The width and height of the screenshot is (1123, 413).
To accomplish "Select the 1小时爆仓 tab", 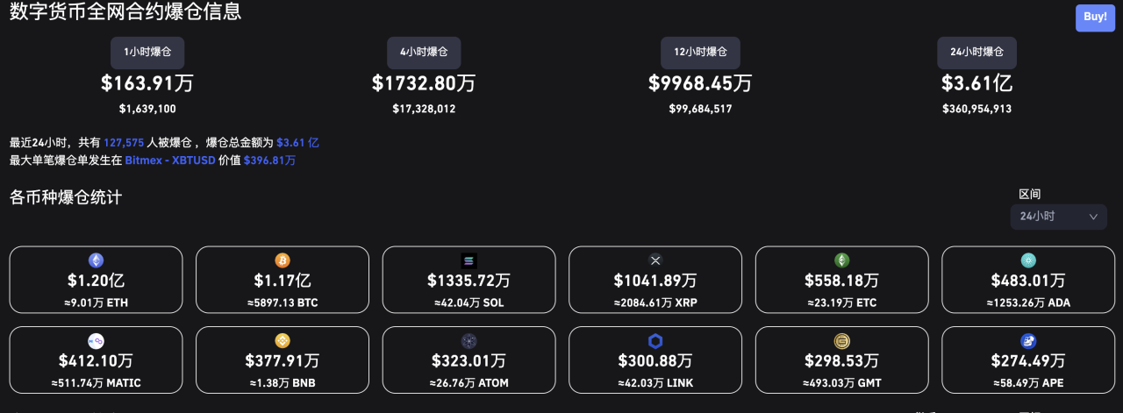I will (147, 53).
